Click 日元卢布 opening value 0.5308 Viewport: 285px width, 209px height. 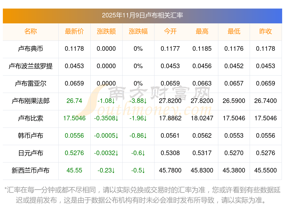pyautogui.click(x=170, y=153)
